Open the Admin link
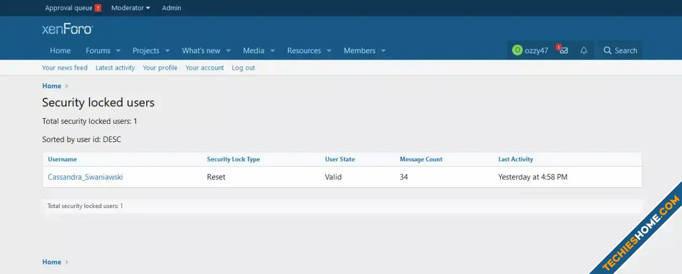This screenshot has width=682, height=274. (x=172, y=8)
